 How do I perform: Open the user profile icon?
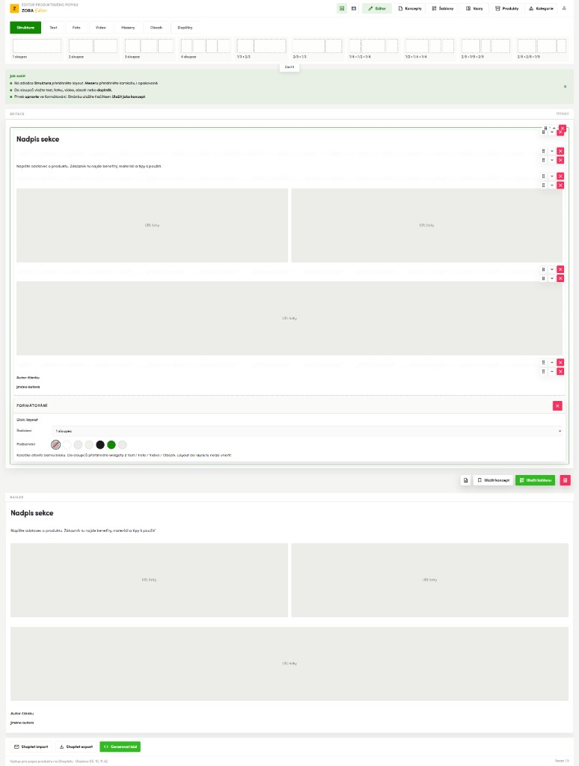click(564, 8)
